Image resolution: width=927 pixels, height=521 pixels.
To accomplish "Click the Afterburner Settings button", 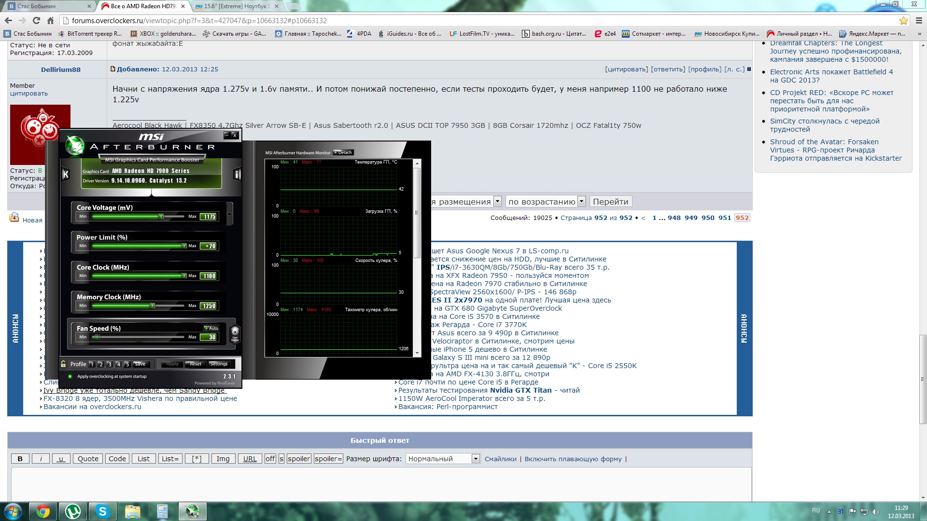I will click(219, 364).
